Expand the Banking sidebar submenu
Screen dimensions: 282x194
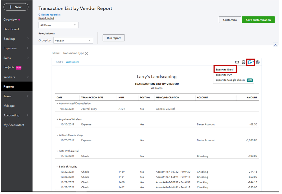(x=28, y=38)
